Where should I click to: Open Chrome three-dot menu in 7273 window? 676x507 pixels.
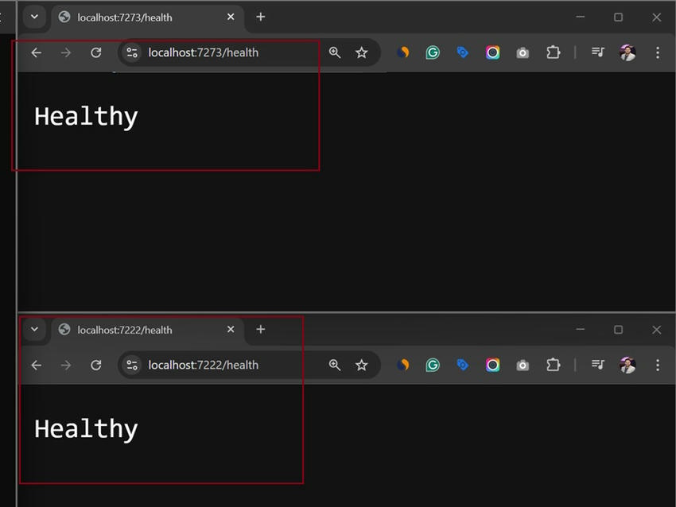pos(658,52)
